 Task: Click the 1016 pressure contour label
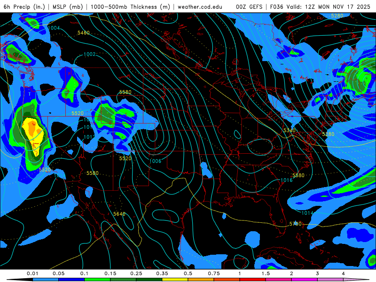click(x=287, y=180)
